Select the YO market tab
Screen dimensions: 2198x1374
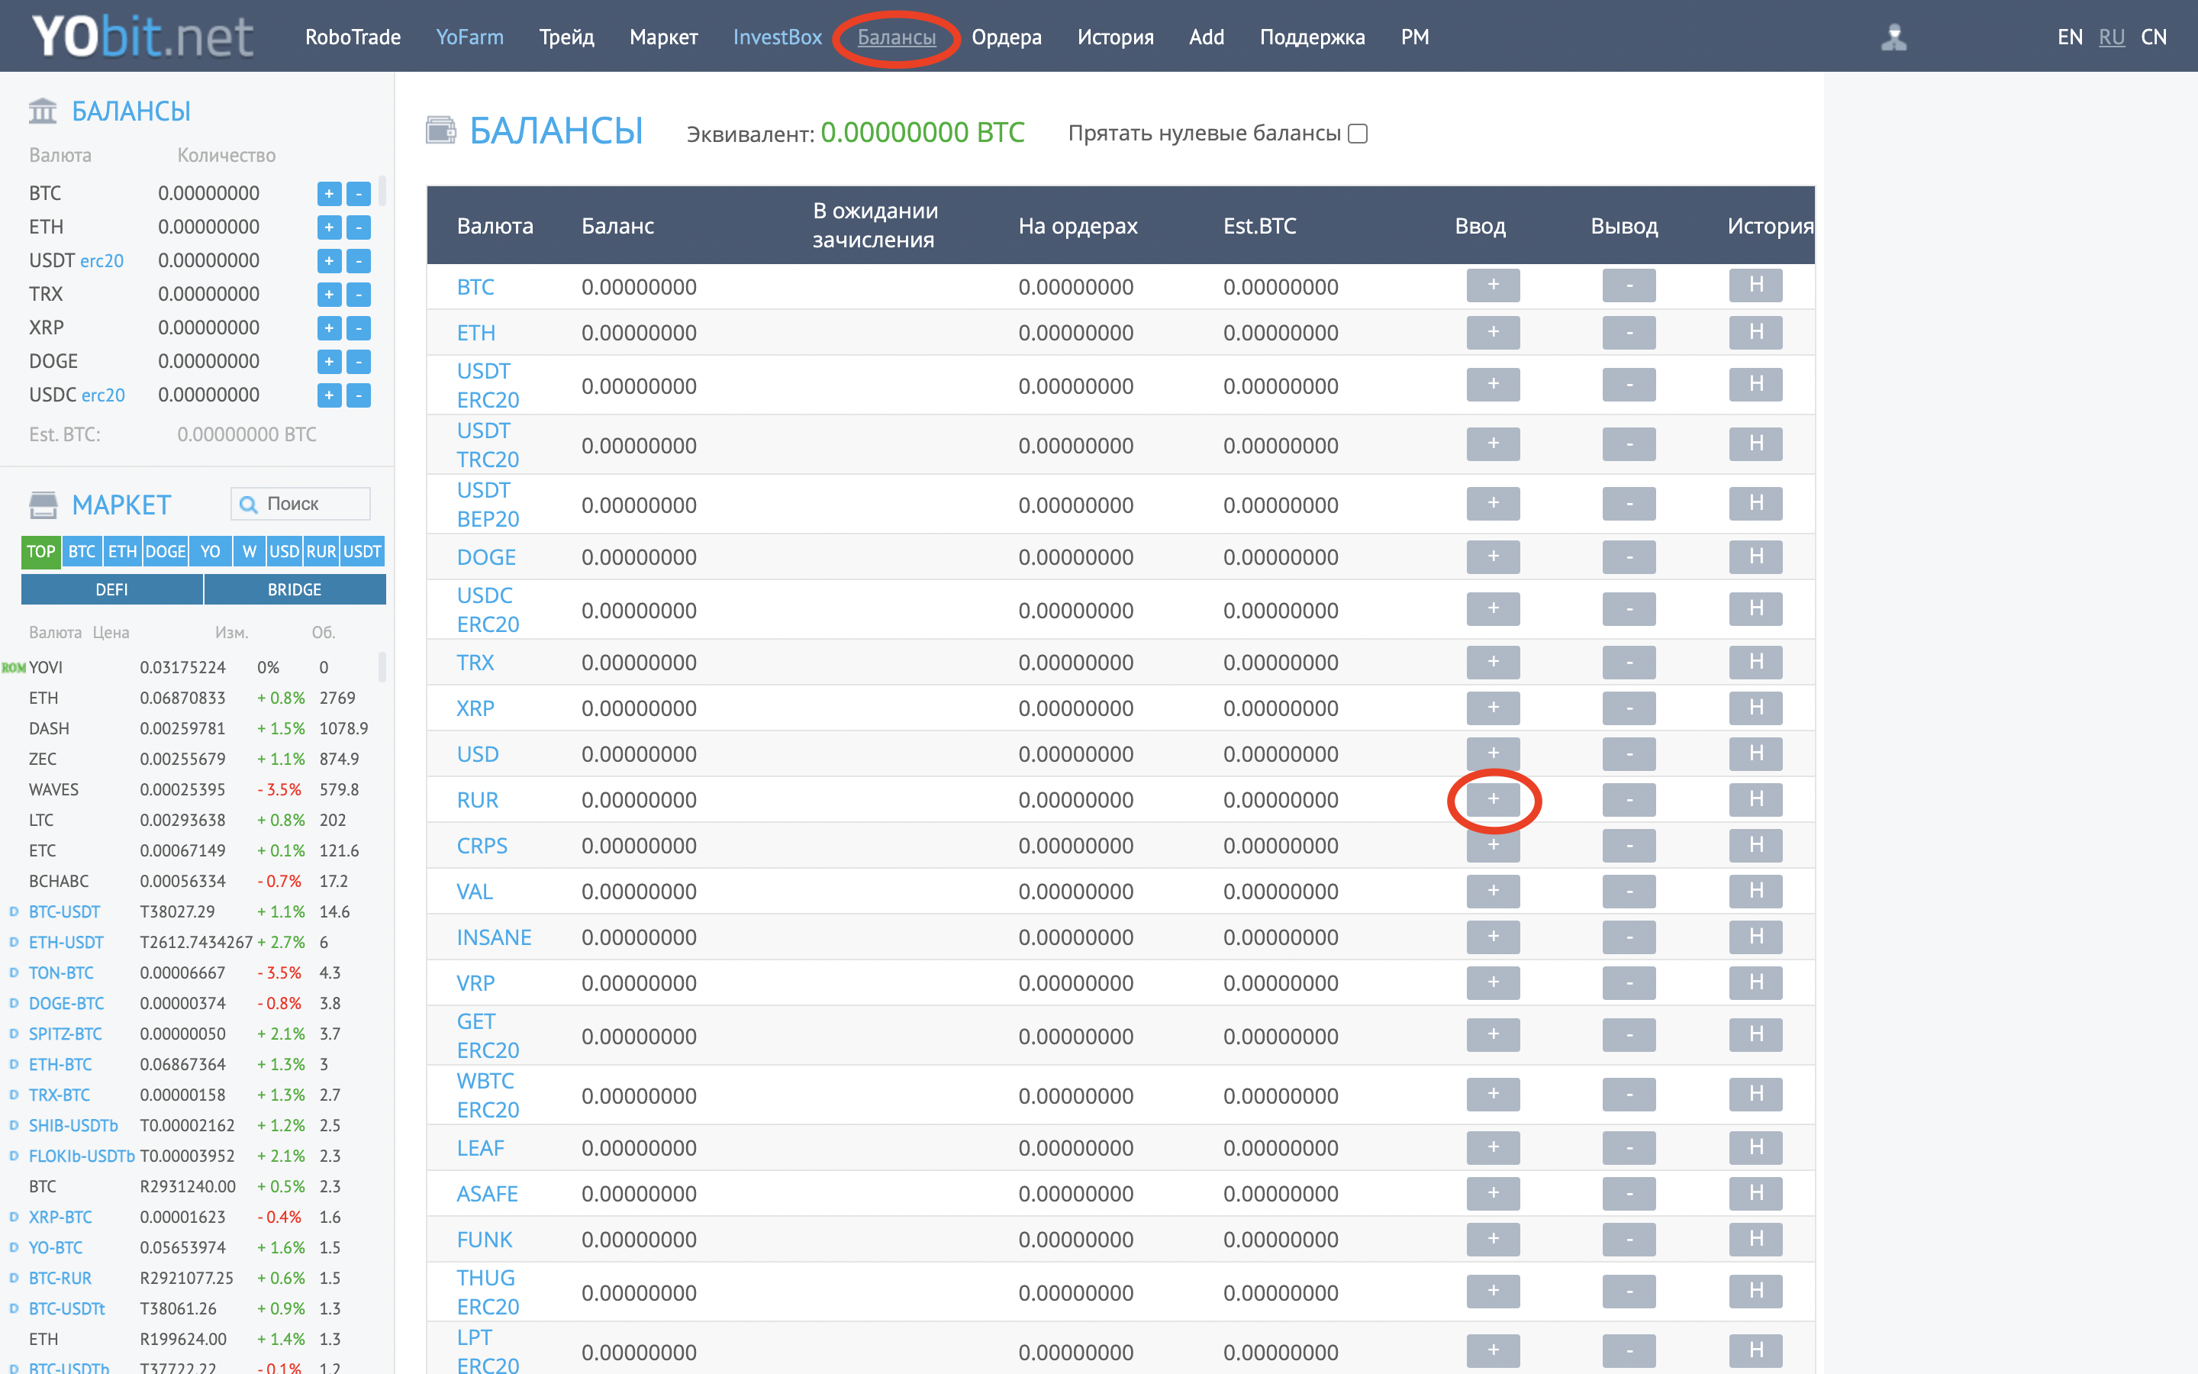pos(210,552)
